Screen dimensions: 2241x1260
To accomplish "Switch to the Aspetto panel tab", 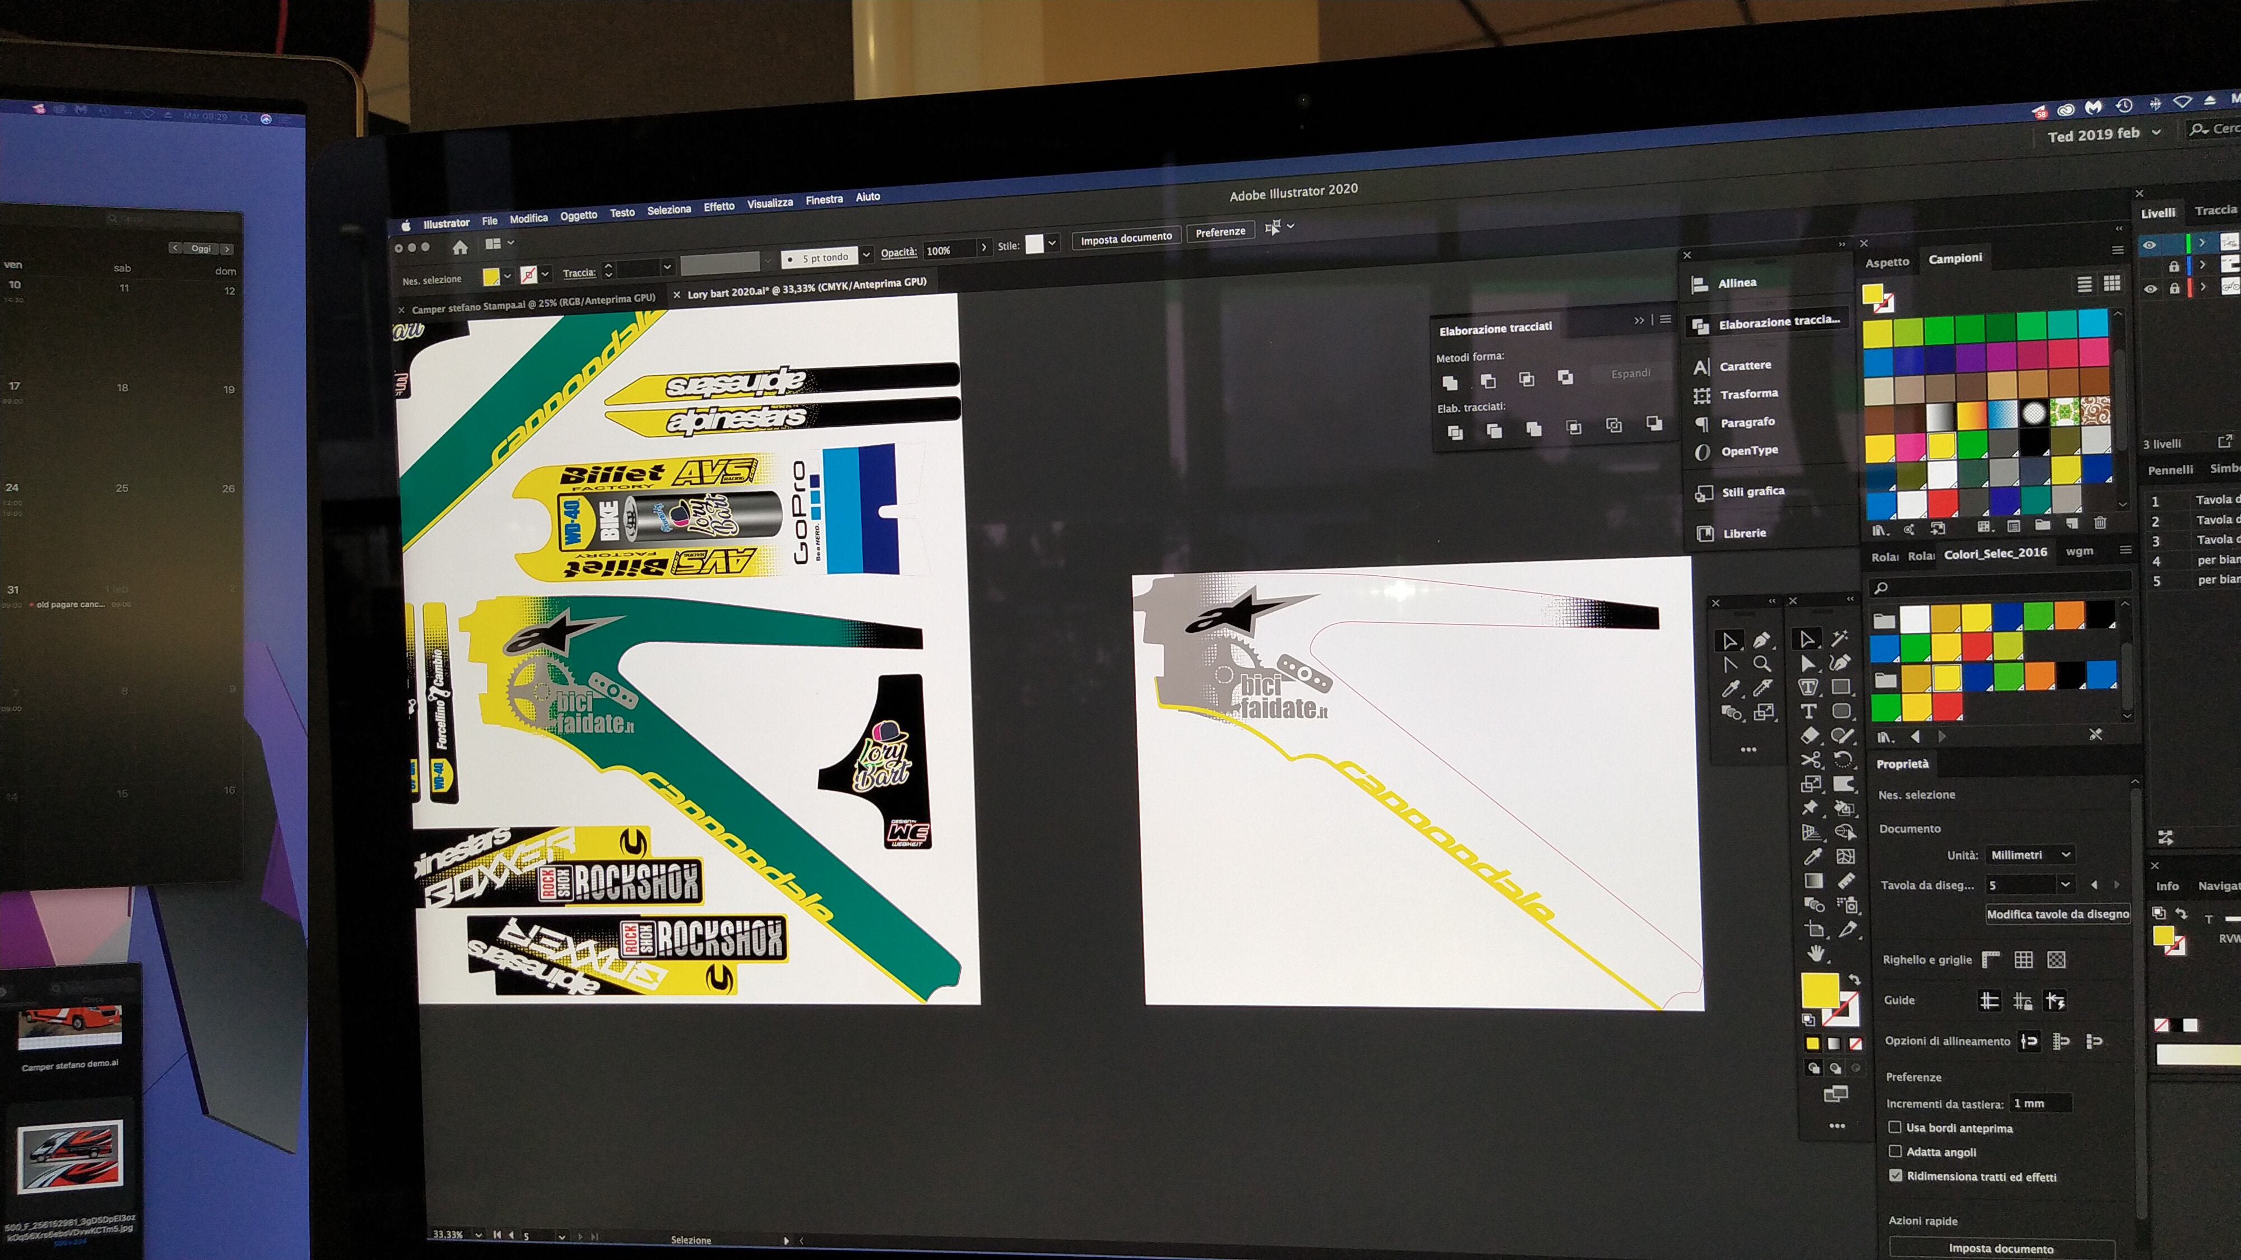I will pos(1887,262).
